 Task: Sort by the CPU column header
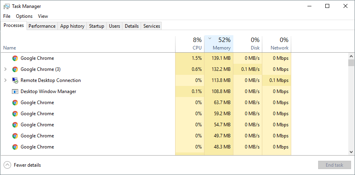click(x=190, y=44)
